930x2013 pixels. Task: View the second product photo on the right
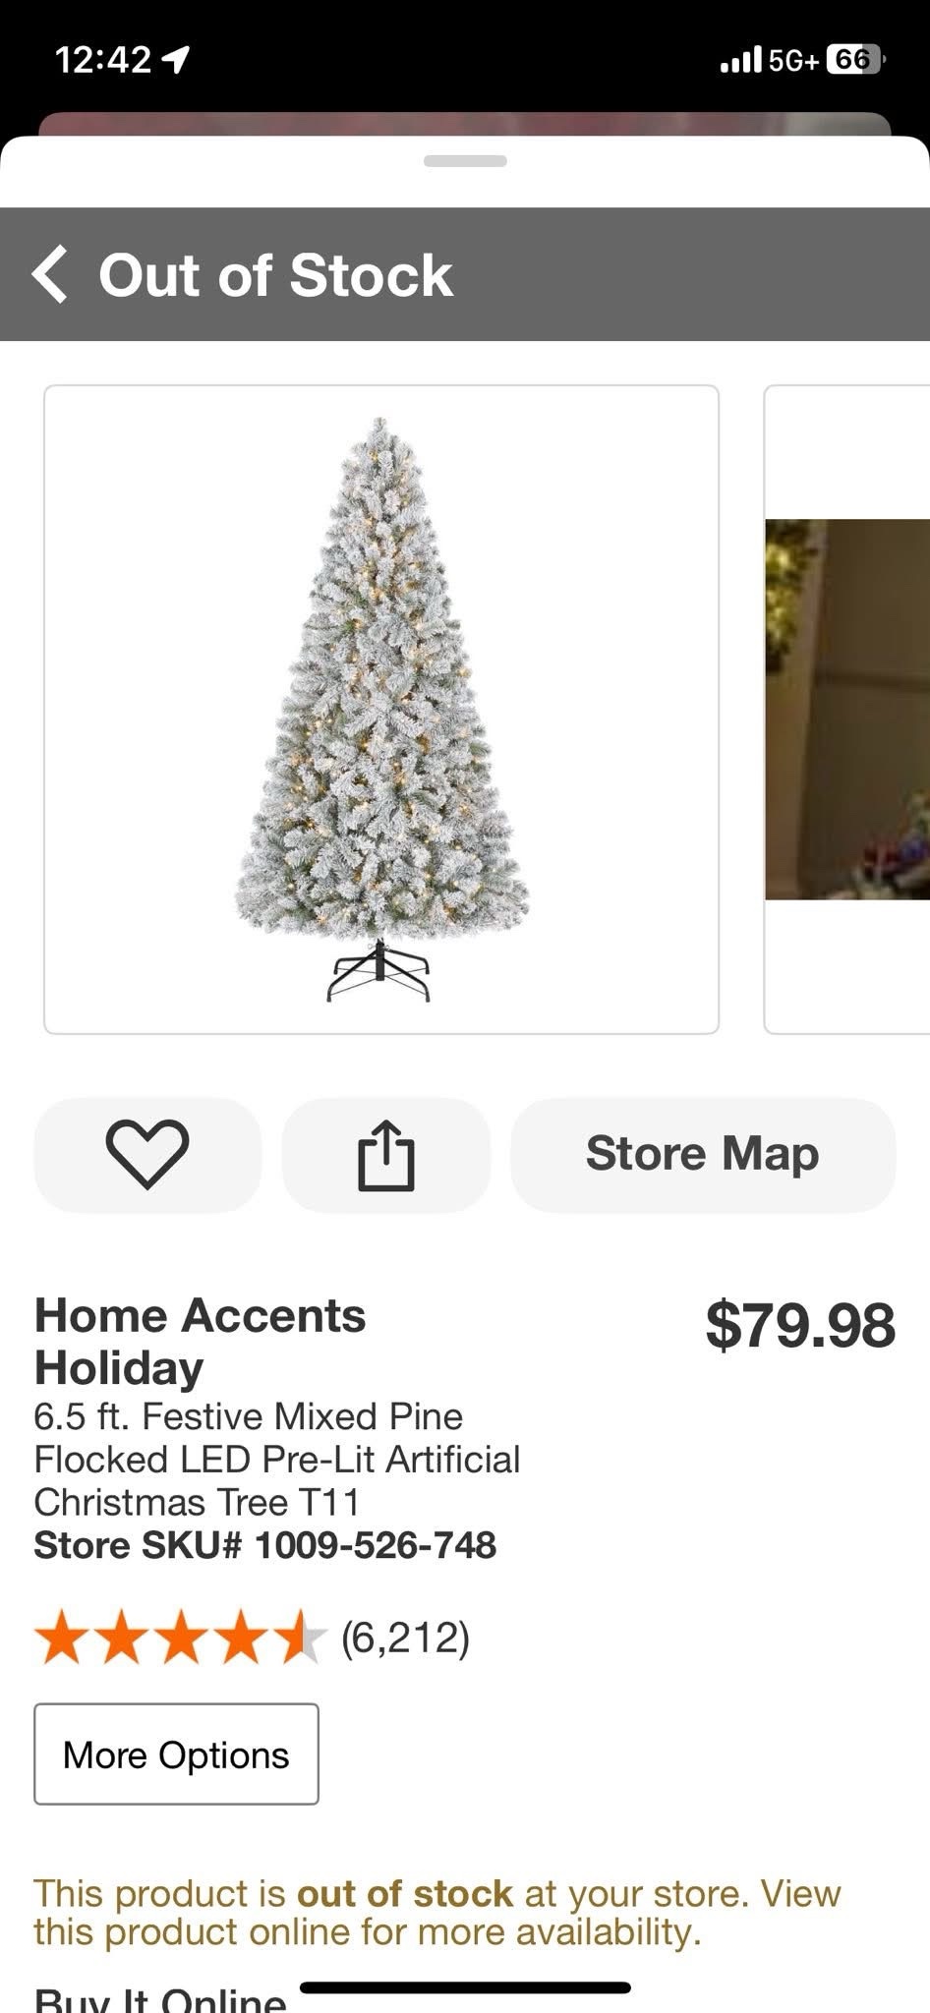[x=847, y=708]
